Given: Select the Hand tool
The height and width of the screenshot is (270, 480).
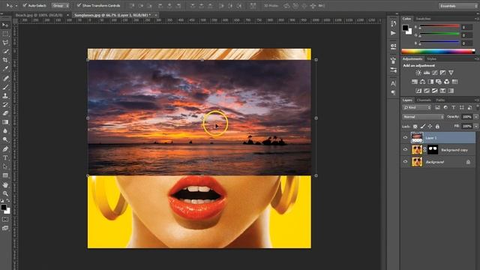Looking at the screenshot, I should [x=5, y=185].
